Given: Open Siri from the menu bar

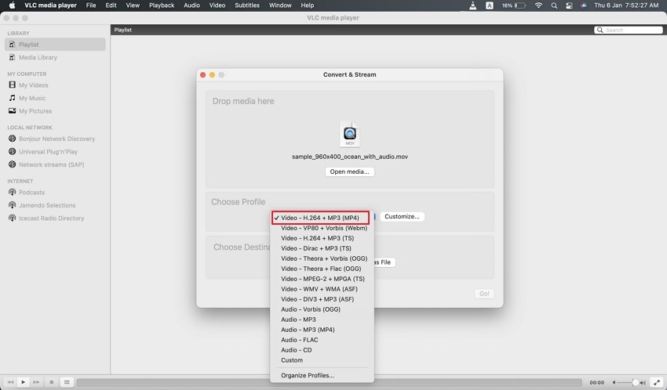Looking at the screenshot, I should [x=584, y=5].
